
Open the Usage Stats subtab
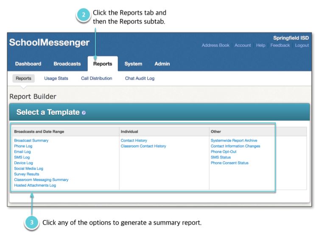tap(56, 78)
